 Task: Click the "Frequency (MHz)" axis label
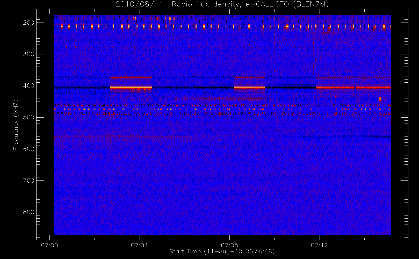[x=16, y=125]
